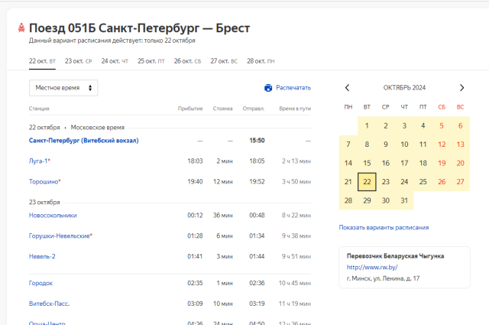The width and height of the screenshot is (489, 325).
Task: Select October 22 in the calendar
Action: tap(367, 182)
